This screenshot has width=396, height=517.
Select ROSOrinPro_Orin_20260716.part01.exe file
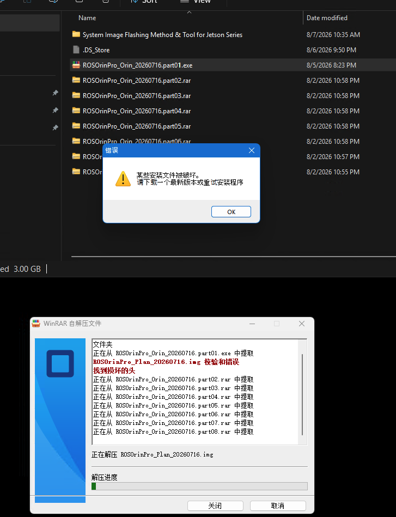point(137,65)
